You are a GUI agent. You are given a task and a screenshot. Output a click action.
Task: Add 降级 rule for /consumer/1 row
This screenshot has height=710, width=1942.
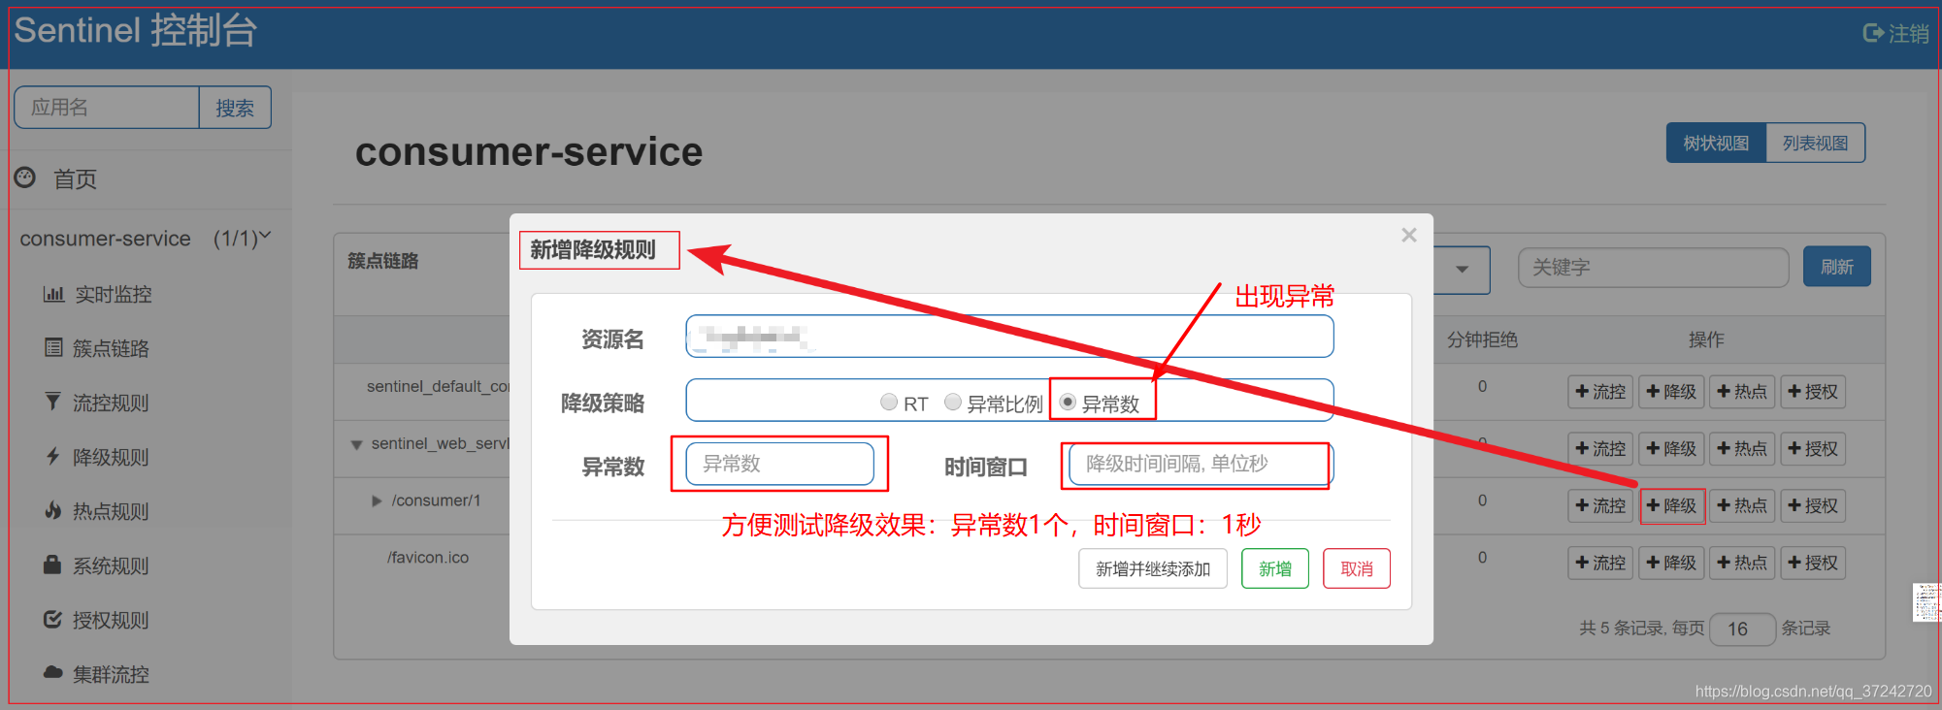[x=1672, y=505]
